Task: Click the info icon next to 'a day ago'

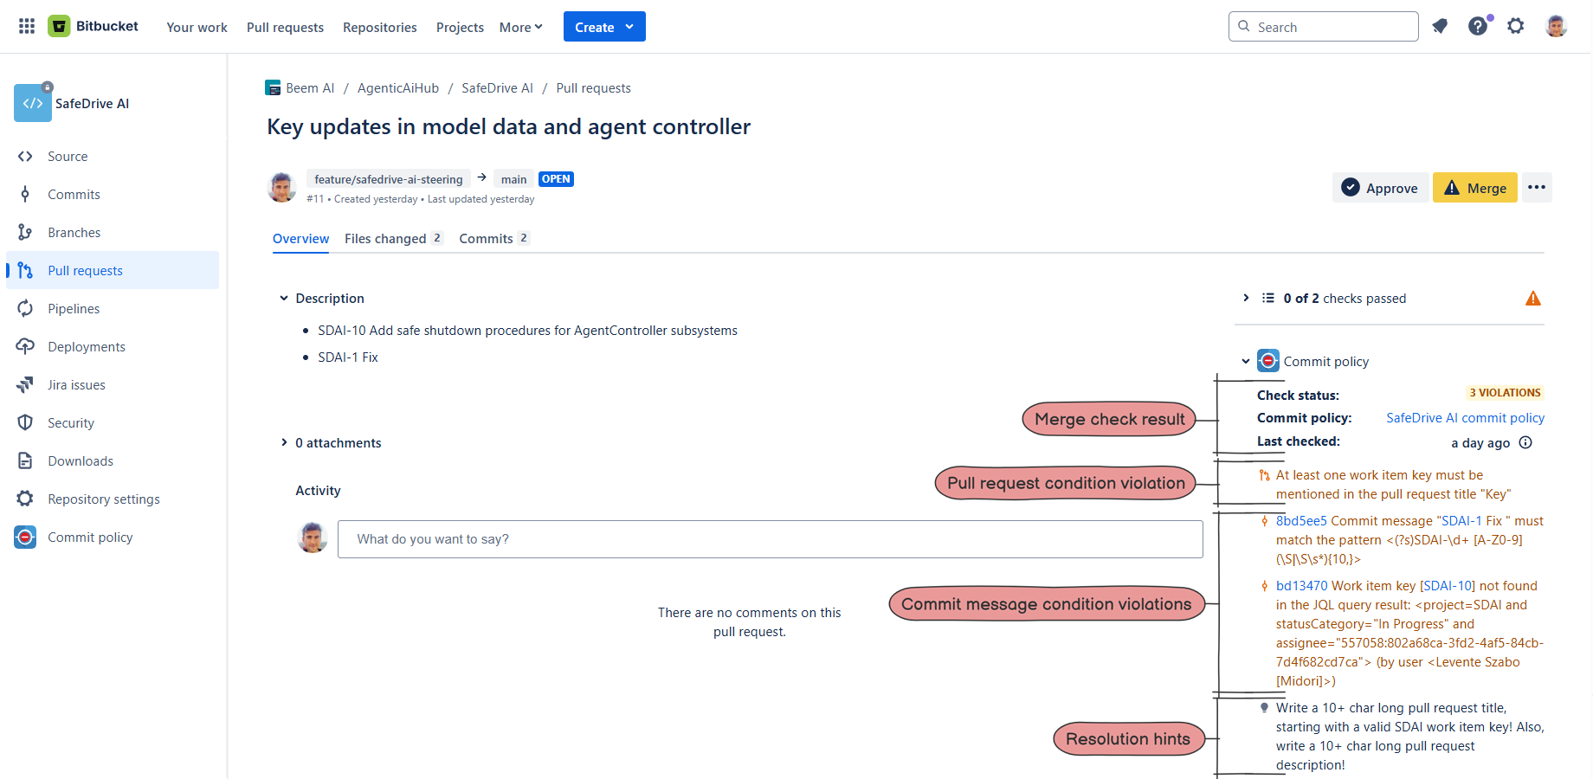Action: coord(1525,442)
